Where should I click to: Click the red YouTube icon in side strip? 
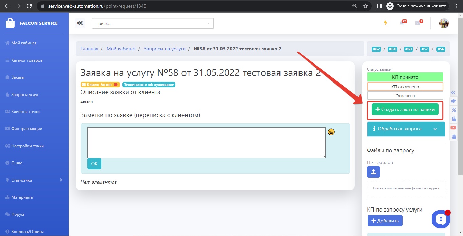click(454, 128)
